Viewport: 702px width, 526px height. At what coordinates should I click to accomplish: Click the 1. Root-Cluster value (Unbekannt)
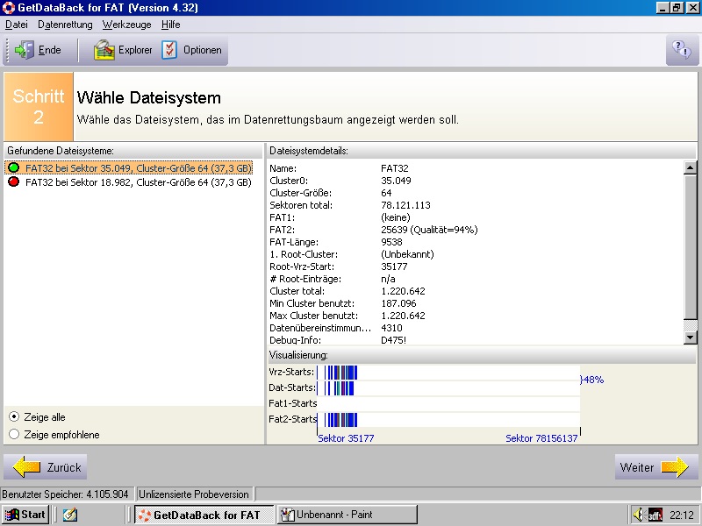(407, 254)
